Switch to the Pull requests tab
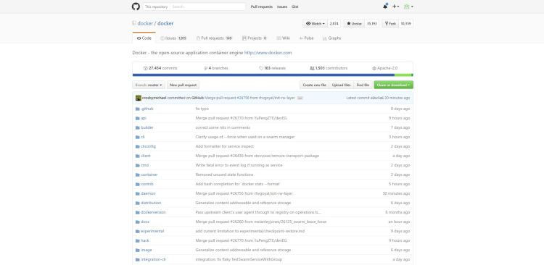Viewport: 544px width, 265px height. (x=214, y=38)
